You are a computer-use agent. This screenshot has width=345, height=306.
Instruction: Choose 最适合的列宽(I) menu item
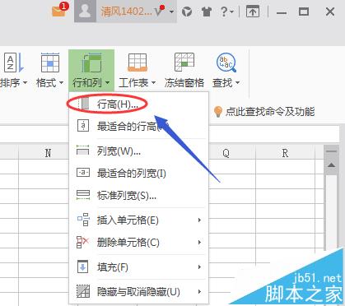pos(138,174)
